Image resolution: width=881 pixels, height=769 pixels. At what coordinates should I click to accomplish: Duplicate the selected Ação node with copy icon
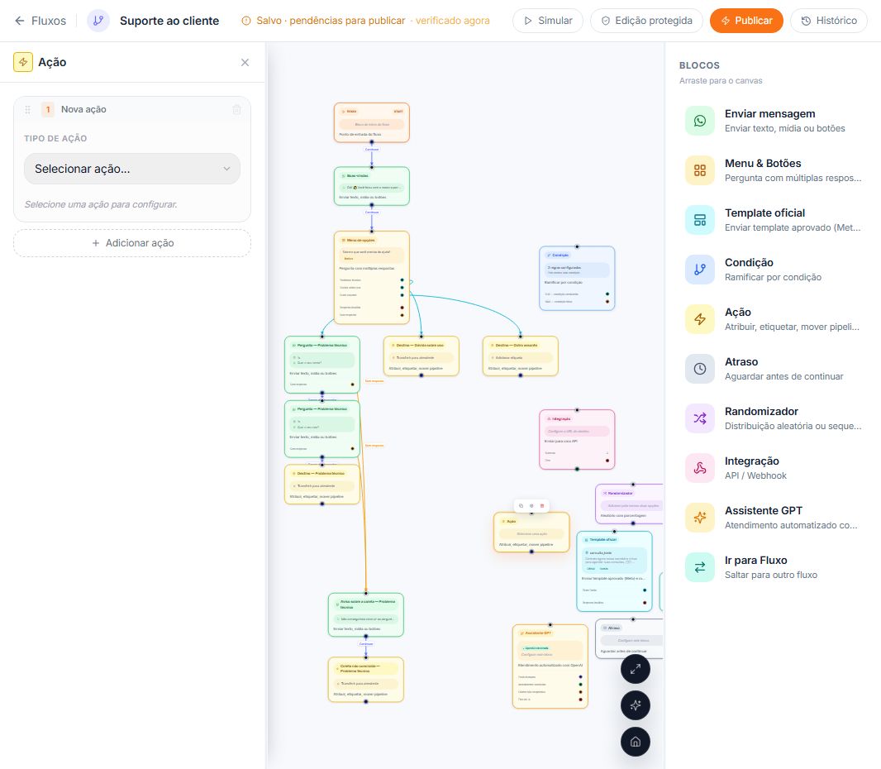tap(521, 506)
